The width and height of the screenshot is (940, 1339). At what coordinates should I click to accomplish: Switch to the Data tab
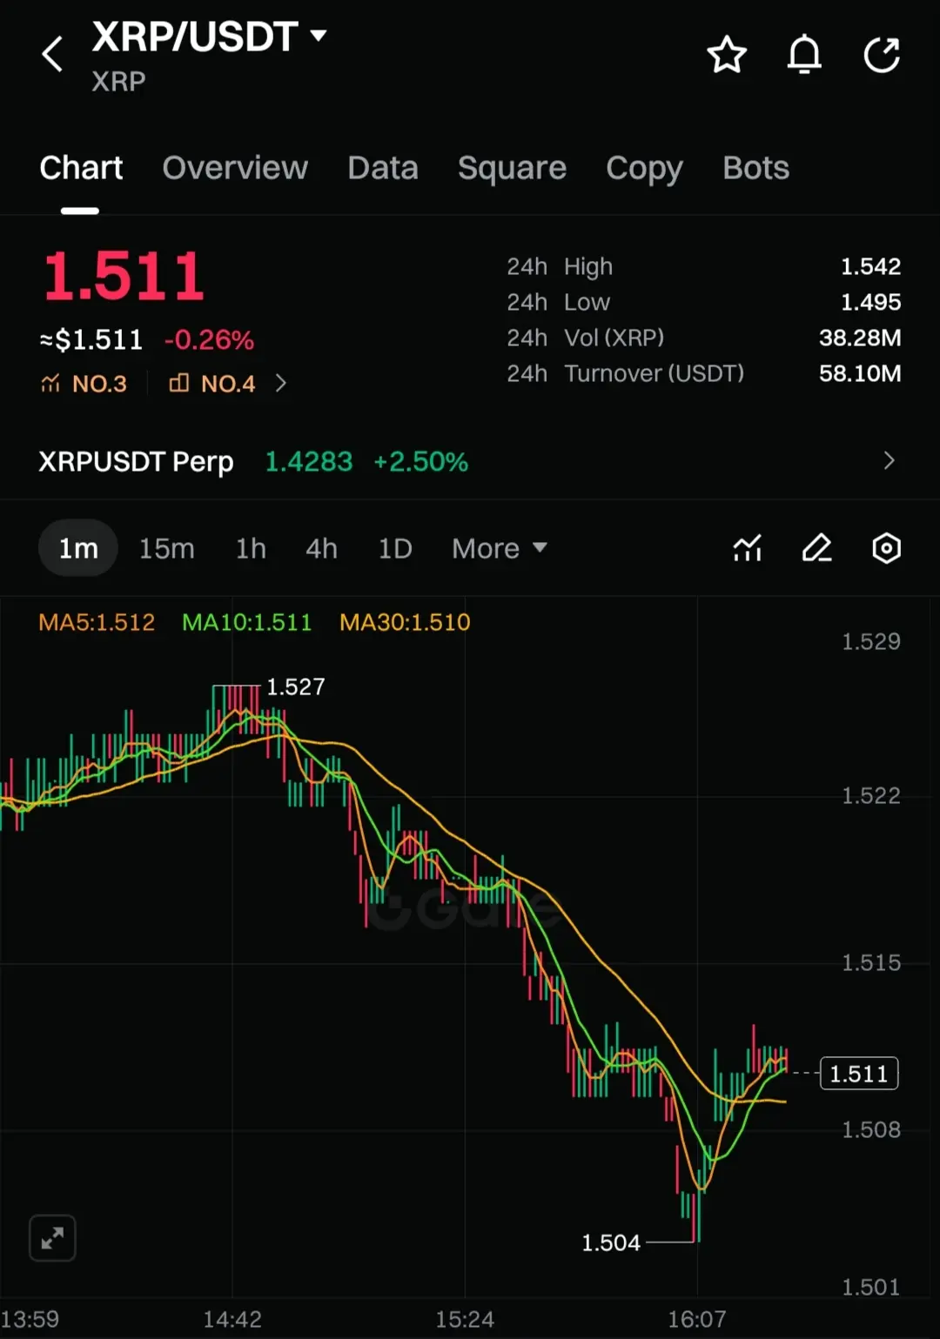tap(383, 168)
